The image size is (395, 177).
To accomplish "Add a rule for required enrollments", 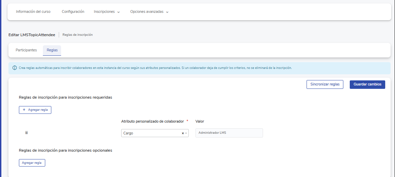I will tap(35, 110).
